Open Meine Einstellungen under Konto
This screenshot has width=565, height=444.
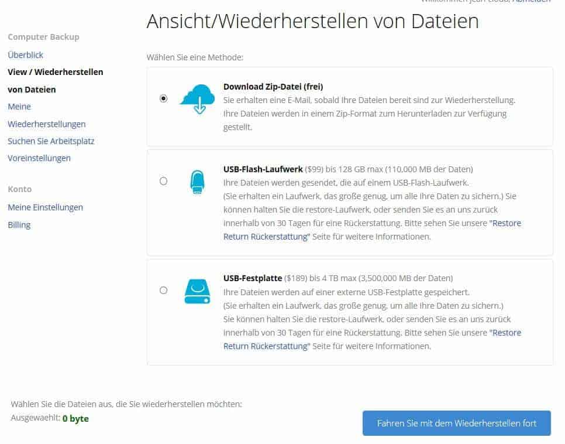tap(46, 207)
